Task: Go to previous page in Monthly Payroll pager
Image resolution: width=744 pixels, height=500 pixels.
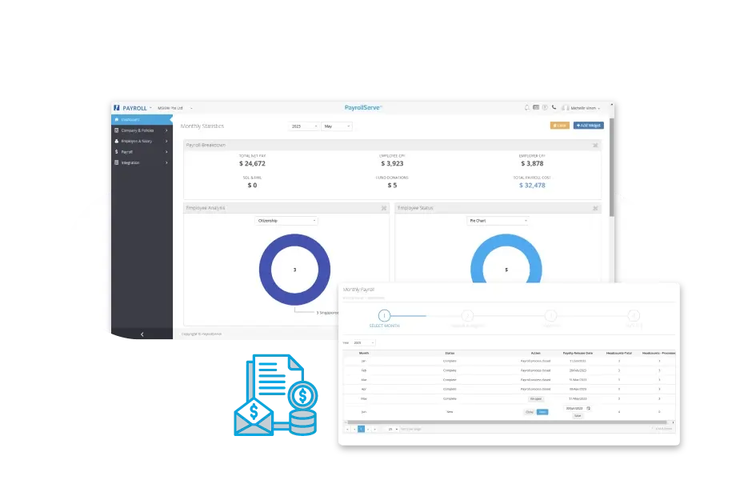Action: pos(354,429)
